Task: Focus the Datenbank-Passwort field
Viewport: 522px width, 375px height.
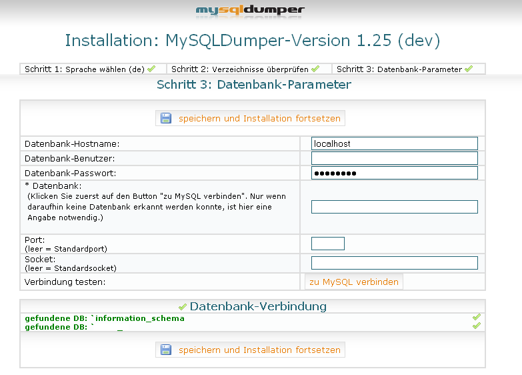Action: point(395,173)
